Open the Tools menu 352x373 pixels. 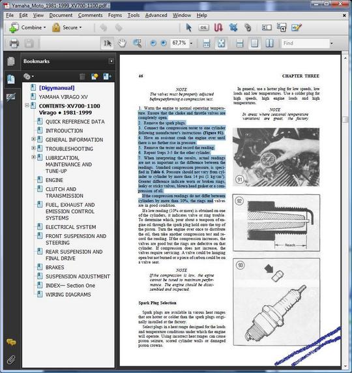[134, 16]
